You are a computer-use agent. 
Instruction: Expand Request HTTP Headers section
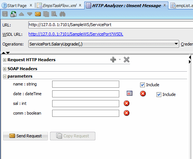pos(4,60)
